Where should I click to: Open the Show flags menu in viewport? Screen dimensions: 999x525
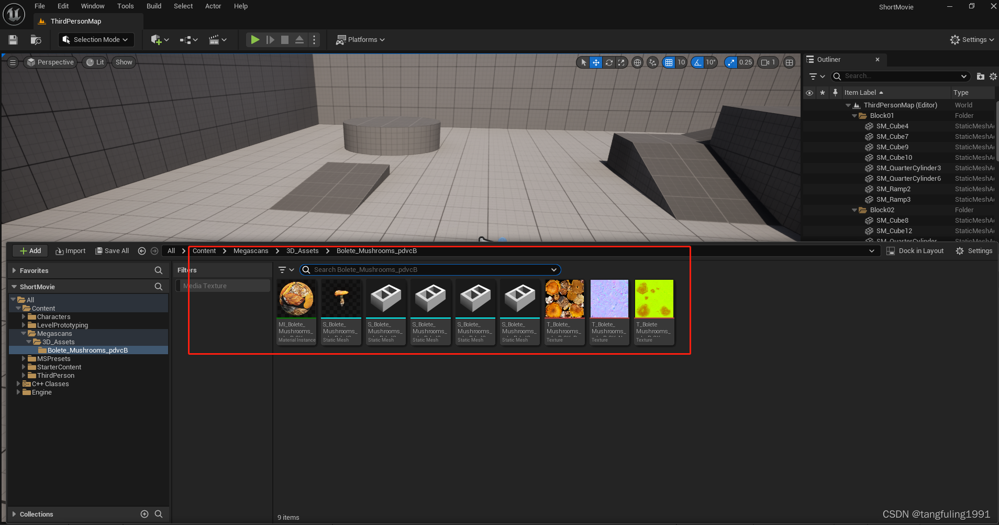coord(124,62)
